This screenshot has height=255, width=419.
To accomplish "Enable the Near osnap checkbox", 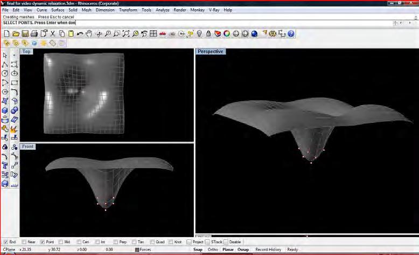I will [24, 242].
